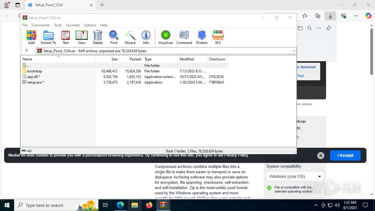Open Firefox from the taskbar
375x211 pixels.
[149, 205]
